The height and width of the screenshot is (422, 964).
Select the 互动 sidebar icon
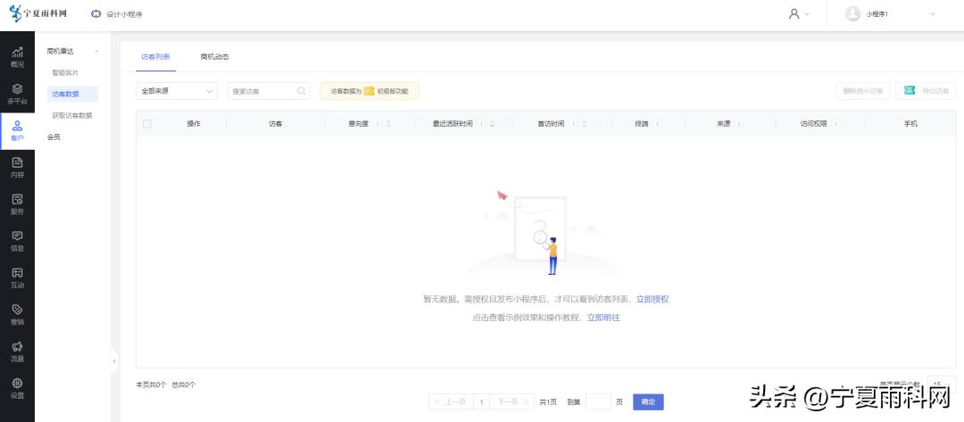pos(17,278)
